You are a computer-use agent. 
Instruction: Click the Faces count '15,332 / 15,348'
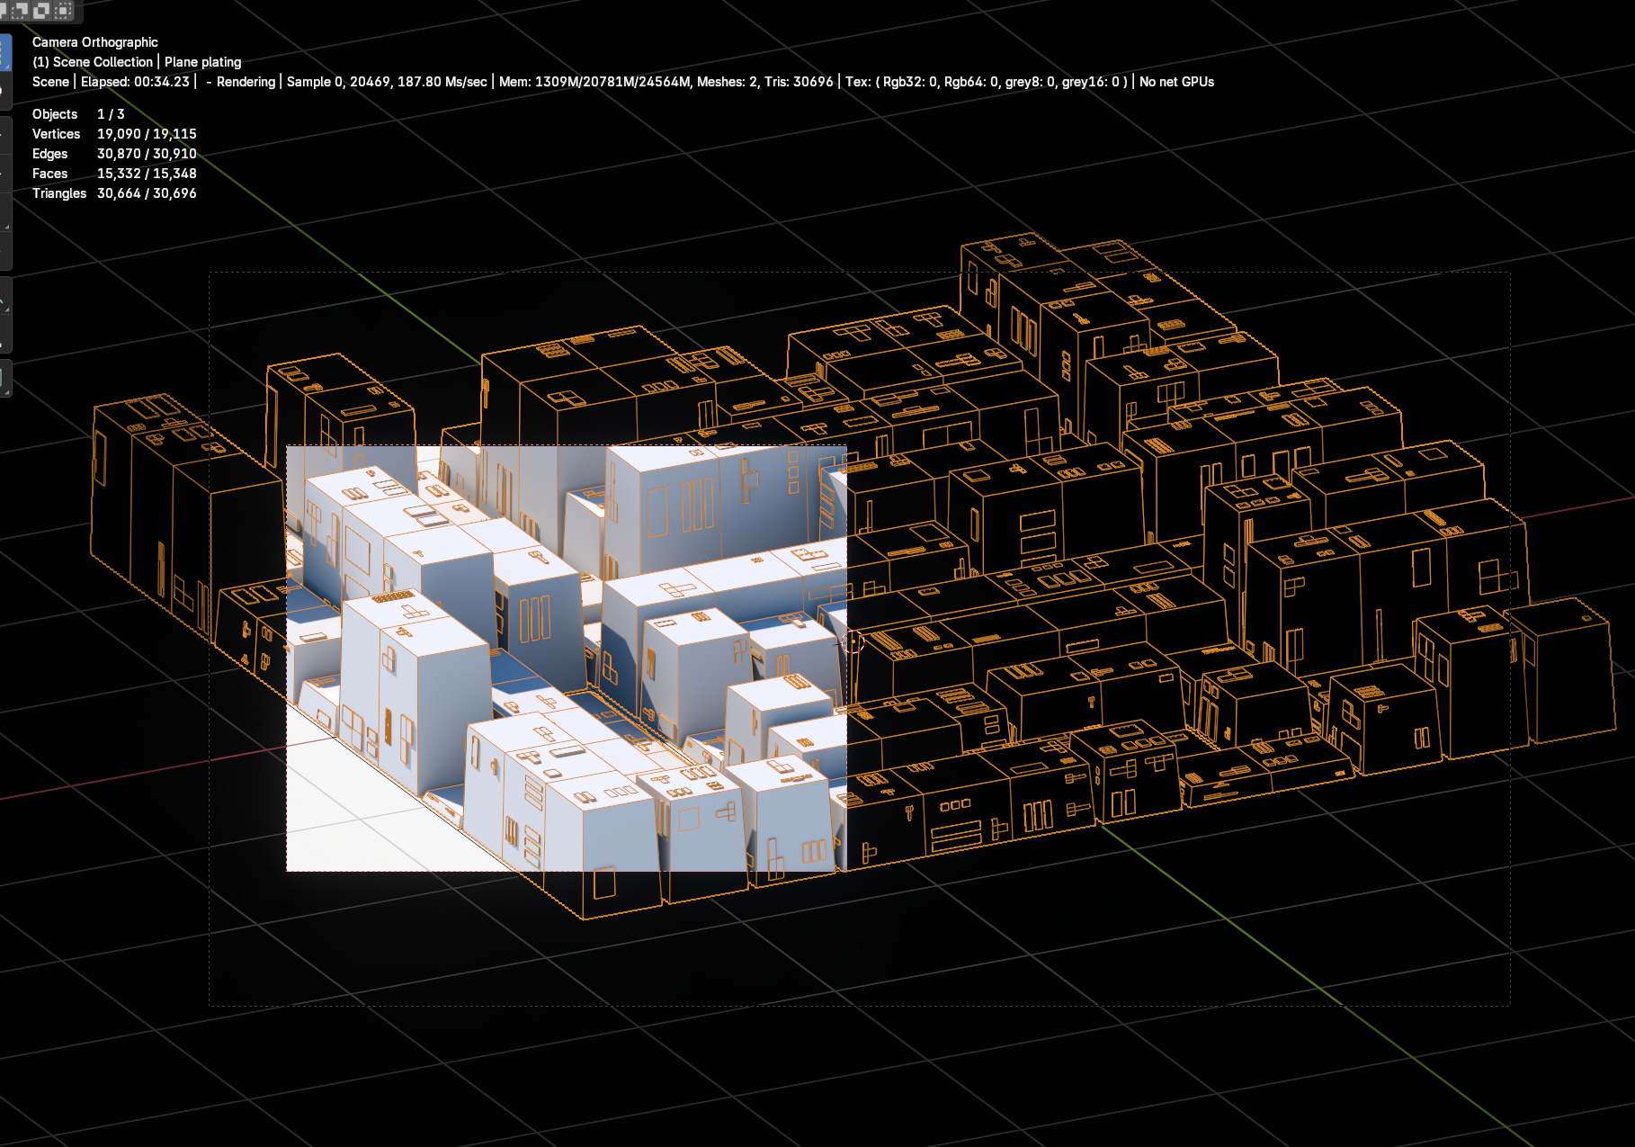[x=147, y=174]
